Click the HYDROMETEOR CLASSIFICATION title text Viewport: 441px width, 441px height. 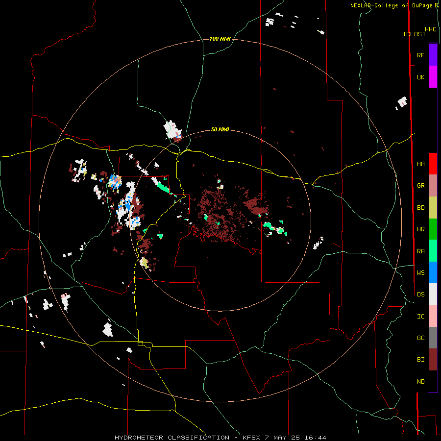172,438
